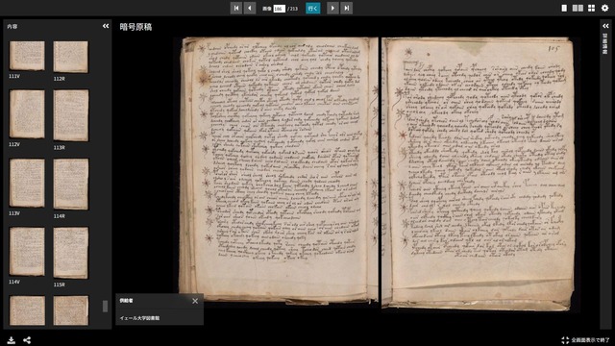Open thumbnail 115R
Image resolution: width=615 pixels, height=346 pixels.
70,253
